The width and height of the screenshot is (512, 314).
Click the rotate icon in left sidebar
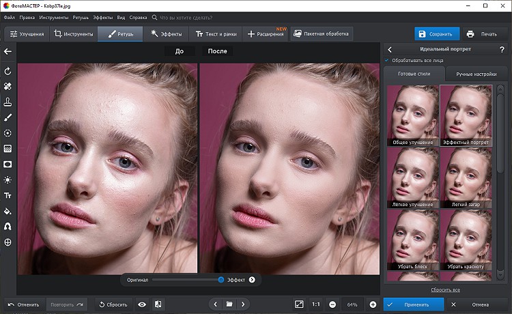pos(8,71)
